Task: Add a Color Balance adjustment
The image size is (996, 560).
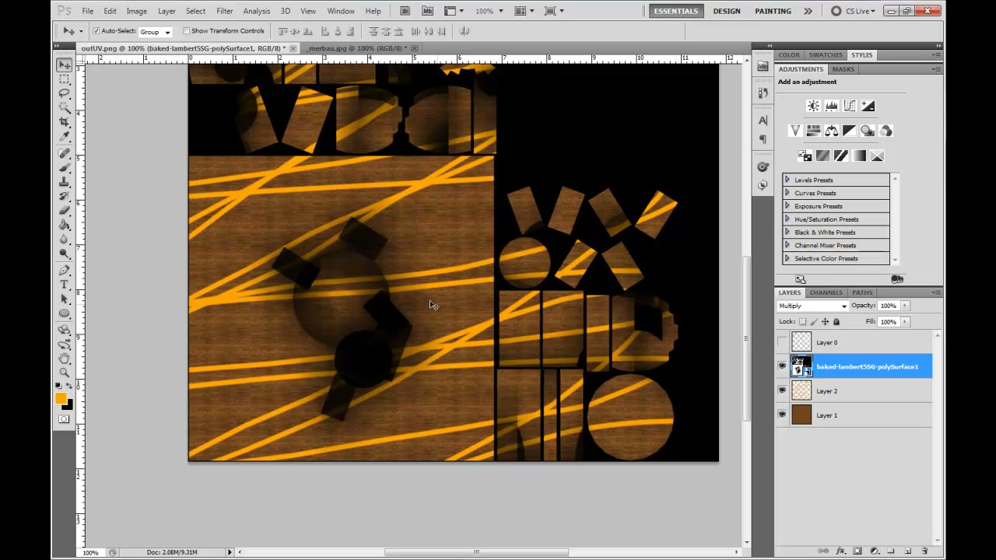Action: point(832,131)
